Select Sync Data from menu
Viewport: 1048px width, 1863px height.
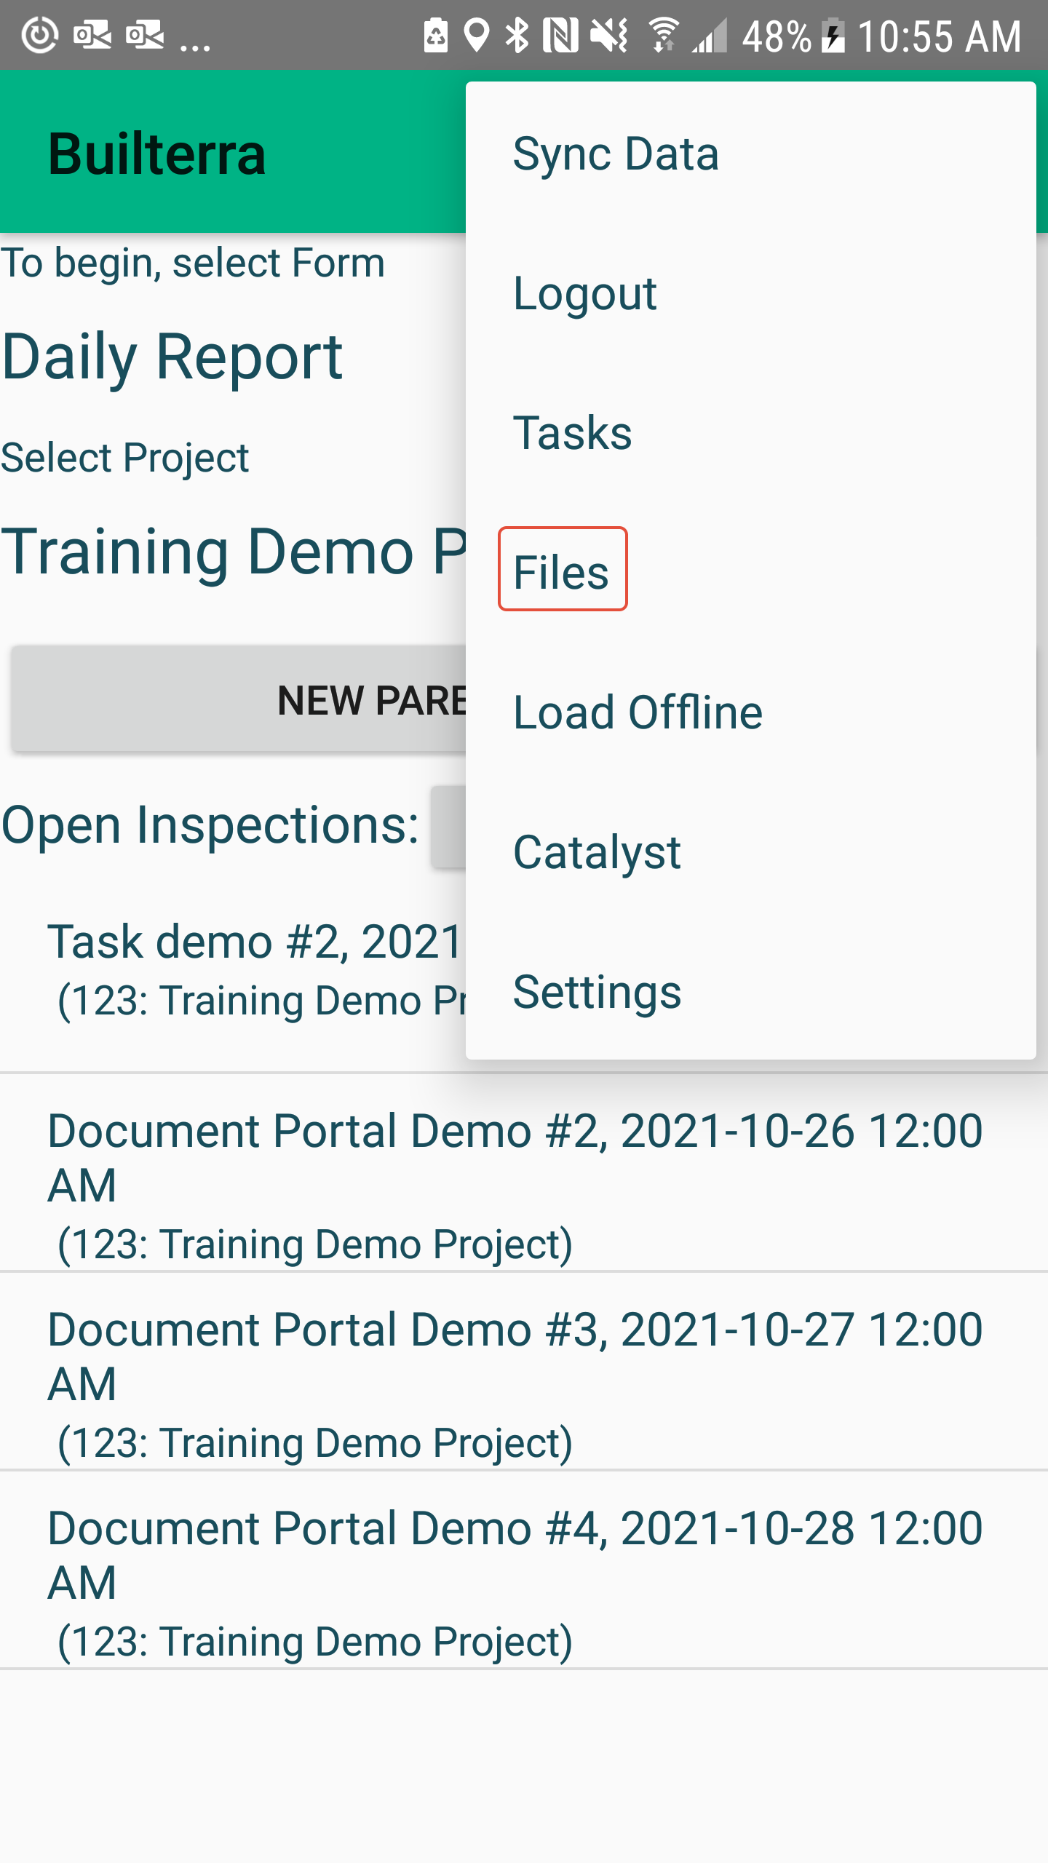750,154
